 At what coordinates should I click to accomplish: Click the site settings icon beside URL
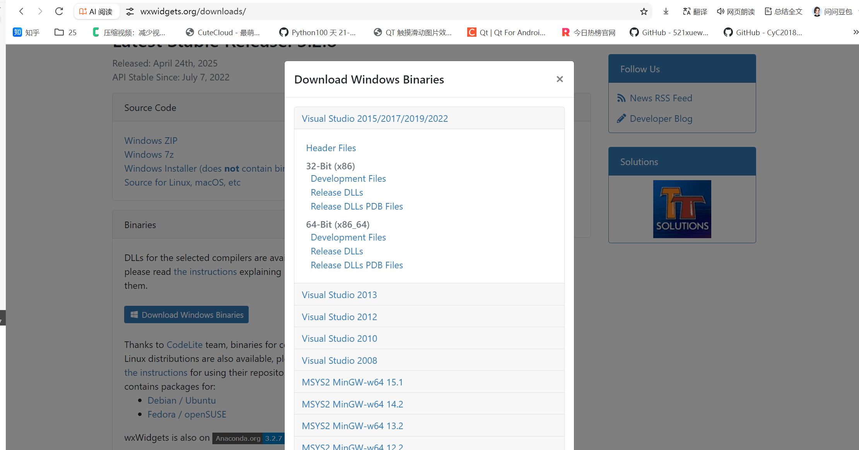[130, 12]
